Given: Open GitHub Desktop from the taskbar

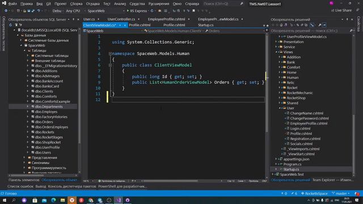Looking at the screenshot, I should click(x=128, y=200).
